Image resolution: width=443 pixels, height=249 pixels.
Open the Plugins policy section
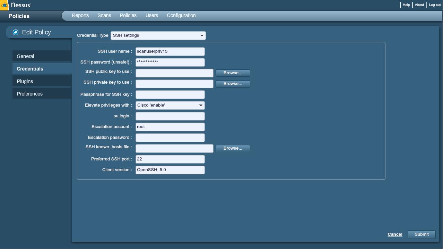click(42, 81)
